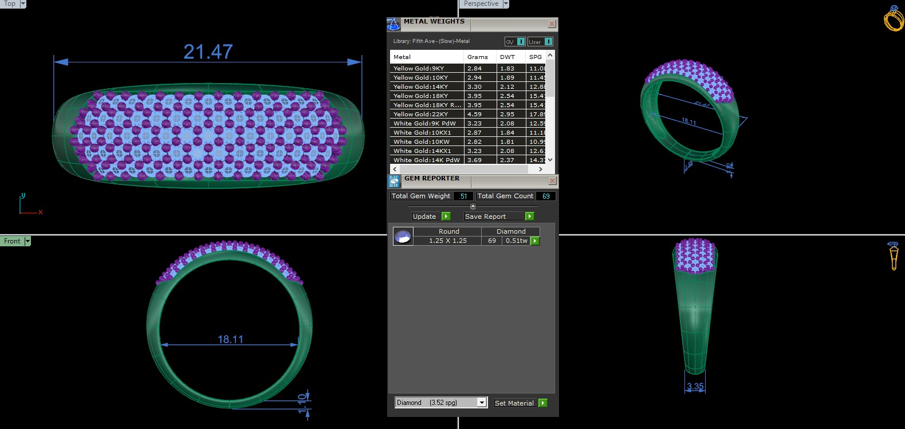
Task: Open the Perspective viewport dropdown arrow
Action: [x=506, y=3]
